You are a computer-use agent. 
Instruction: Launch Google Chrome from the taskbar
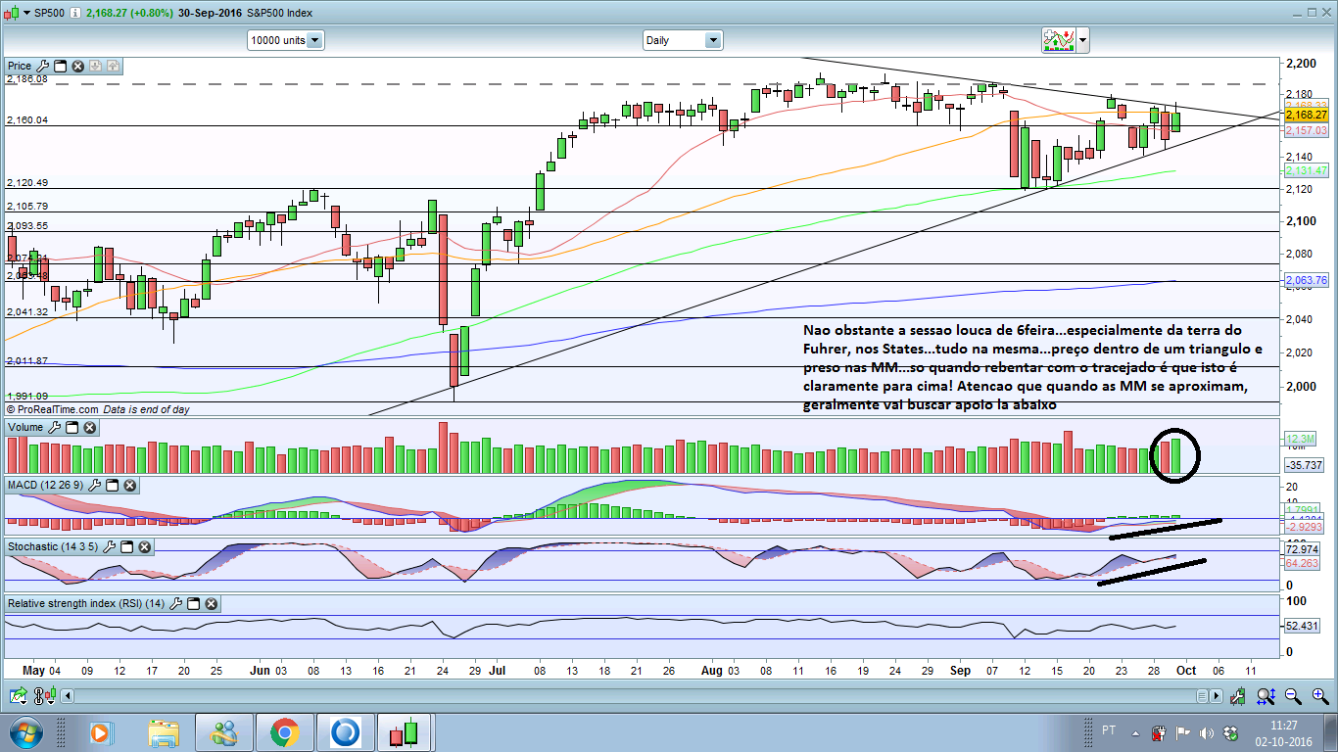285,732
